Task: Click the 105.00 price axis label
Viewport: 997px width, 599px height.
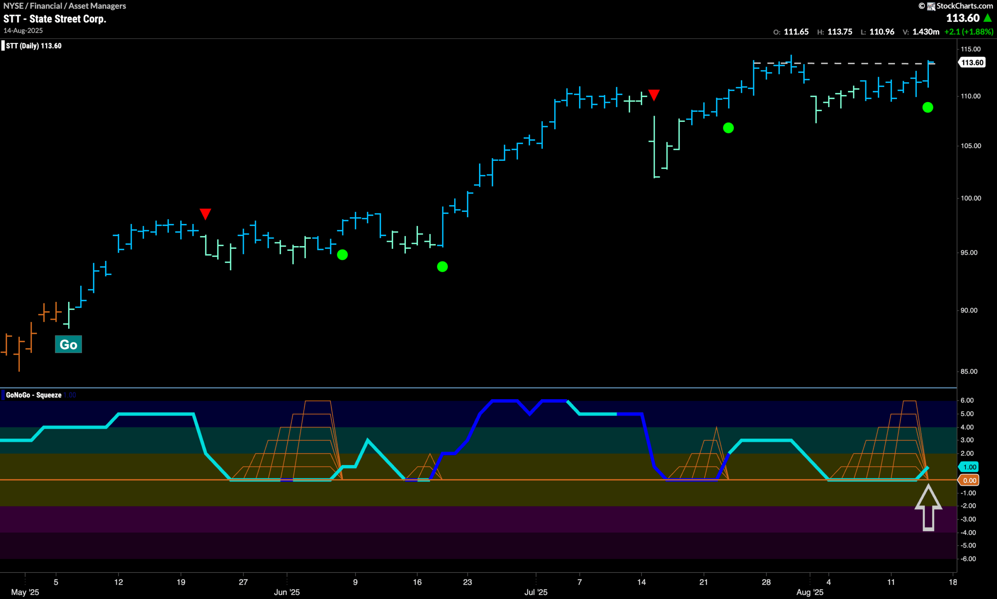Action: (x=971, y=146)
